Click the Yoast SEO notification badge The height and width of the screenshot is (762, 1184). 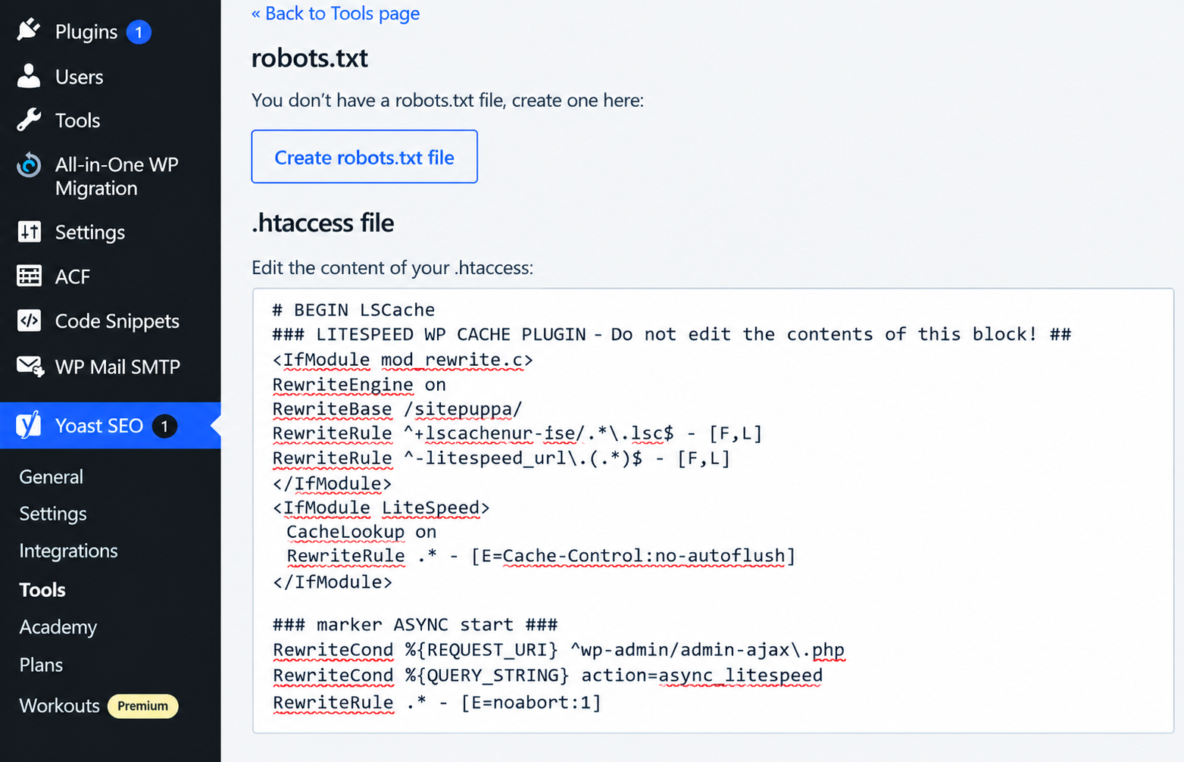coord(164,426)
